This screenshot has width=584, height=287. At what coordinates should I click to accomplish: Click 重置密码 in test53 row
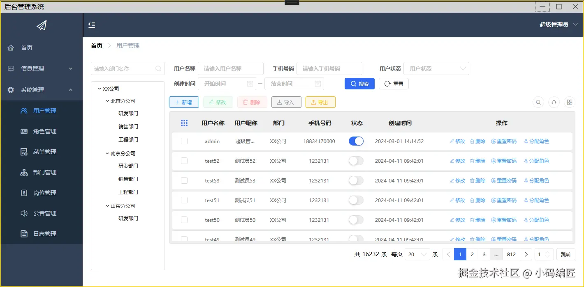tap(504, 180)
